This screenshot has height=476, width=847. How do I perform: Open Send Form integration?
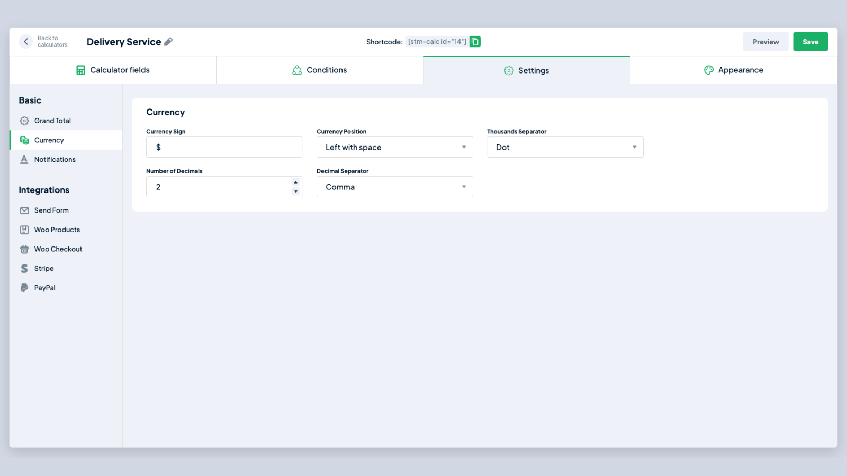coord(51,210)
